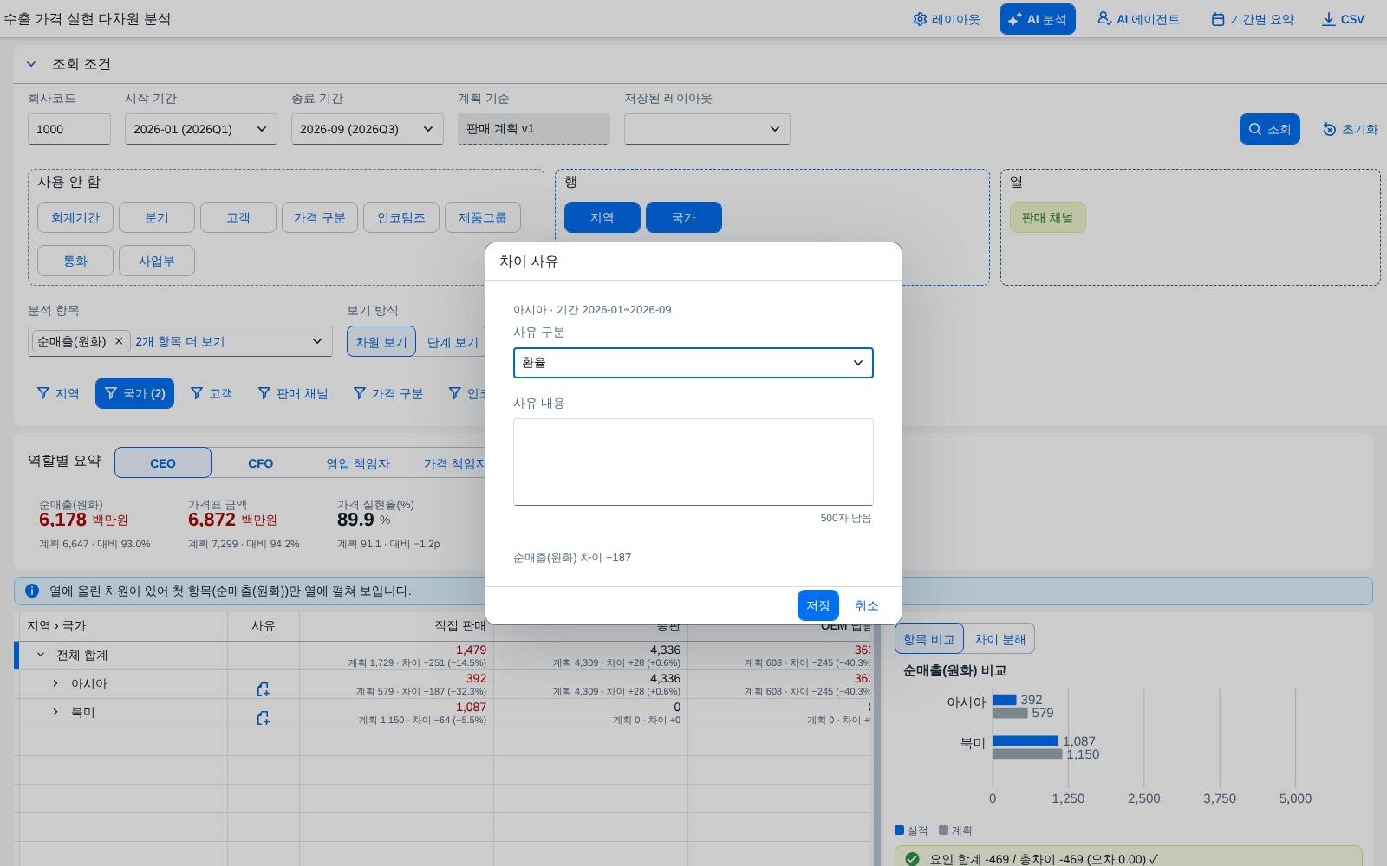Image resolution: width=1387 pixels, height=866 pixels.
Task: Collapse the 전체 합계 row
Action: pyautogui.click(x=40, y=655)
